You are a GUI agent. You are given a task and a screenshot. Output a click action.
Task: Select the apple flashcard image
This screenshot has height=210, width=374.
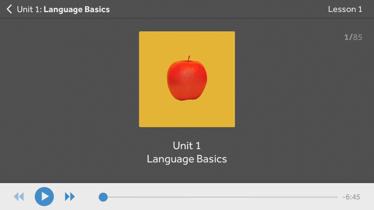(x=187, y=79)
